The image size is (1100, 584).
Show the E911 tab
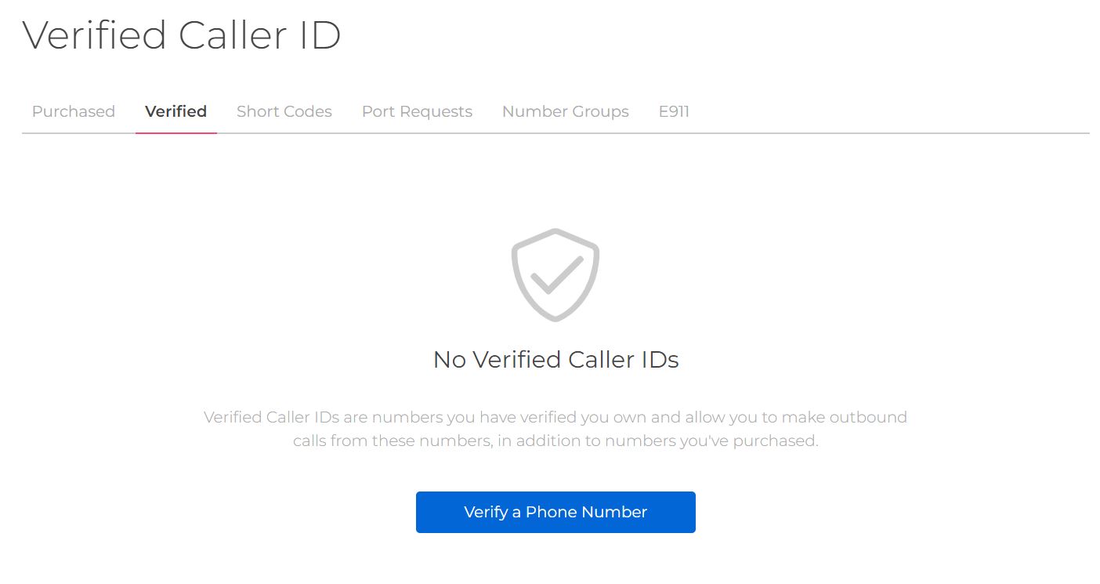pyautogui.click(x=674, y=111)
